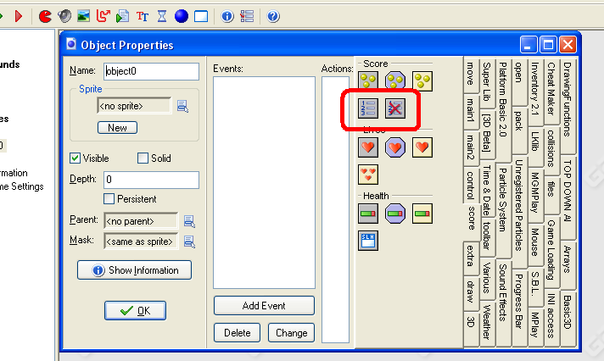Click the Show Highscore table action icon
The height and width of the screenshot is (361, 604).
click(369, 108)
